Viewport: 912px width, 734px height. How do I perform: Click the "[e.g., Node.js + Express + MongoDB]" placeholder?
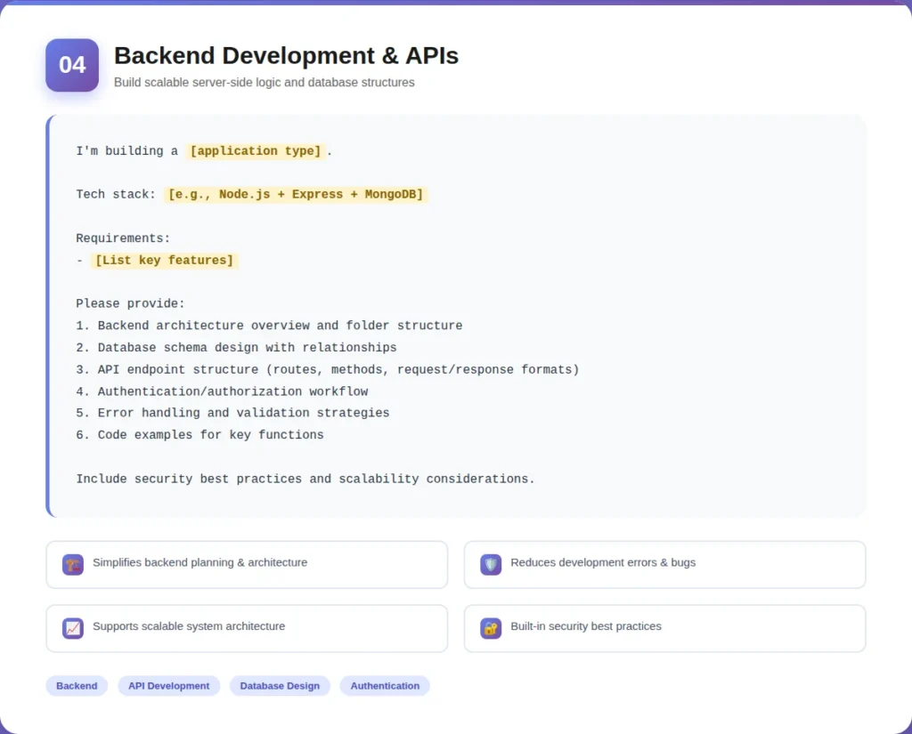[296, 194]
